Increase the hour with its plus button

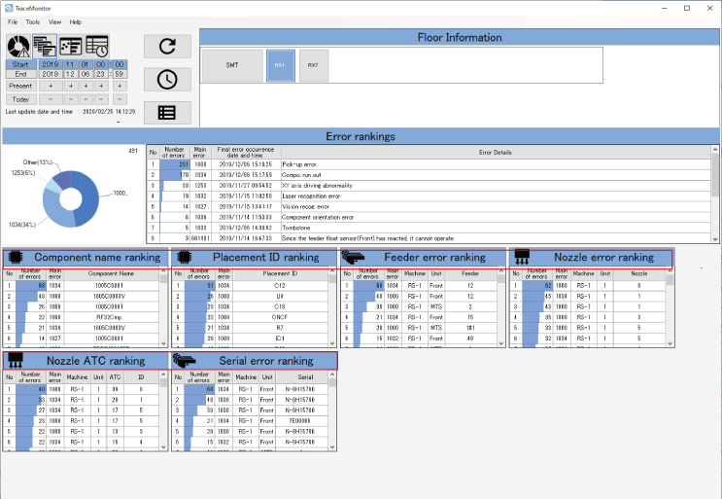click(x=101, y=86)
